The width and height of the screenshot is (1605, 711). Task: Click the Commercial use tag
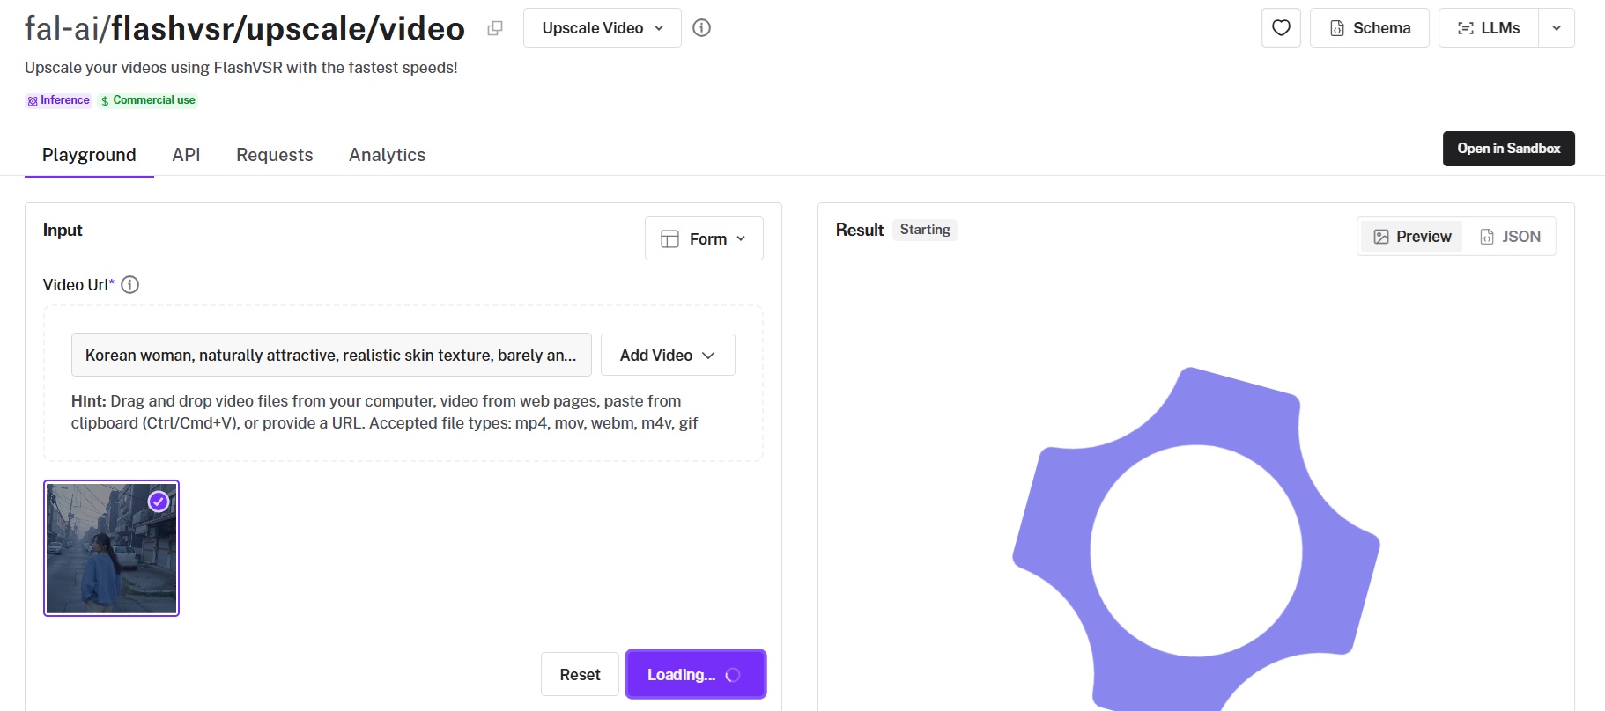point(148,100)
